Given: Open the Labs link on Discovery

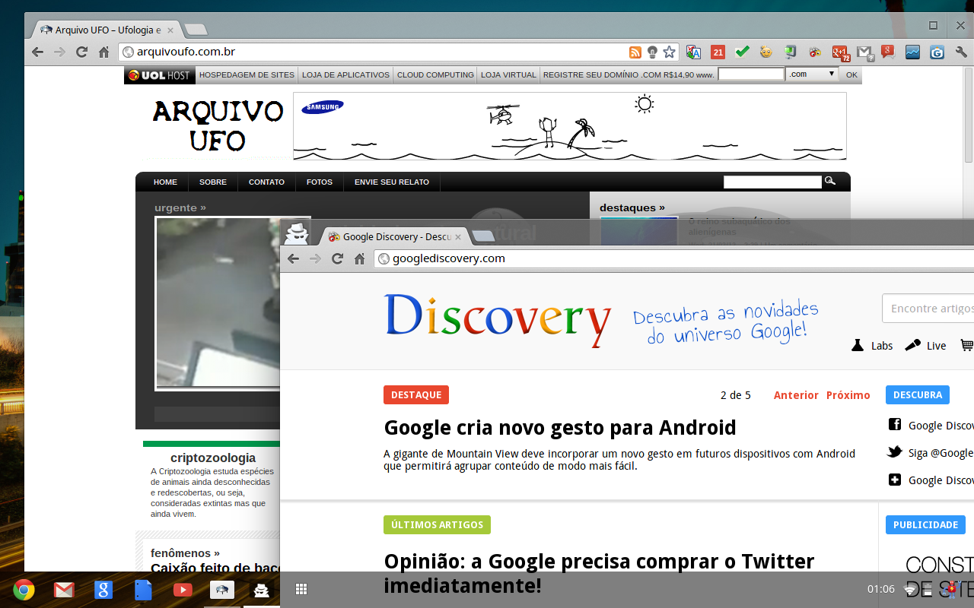Looking at the screenshot, I should click(873, 346).
